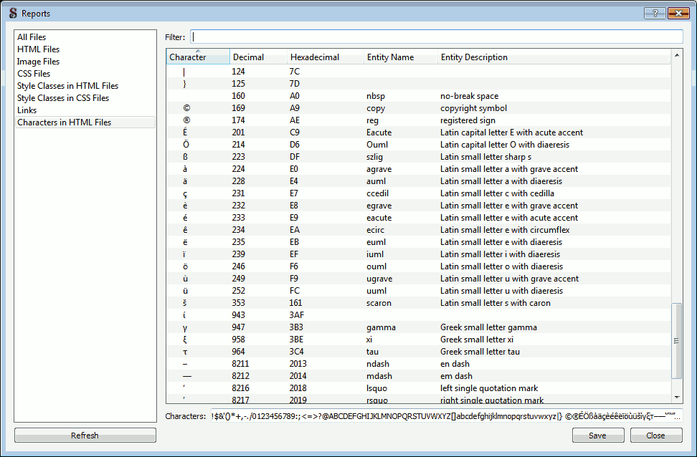Screen dimensions: 697x457
Task: Select the 'copyright symbol' description
Action: [x=473, y=108]
